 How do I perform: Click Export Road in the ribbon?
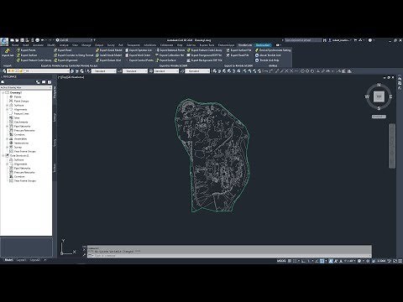point(63,50)
